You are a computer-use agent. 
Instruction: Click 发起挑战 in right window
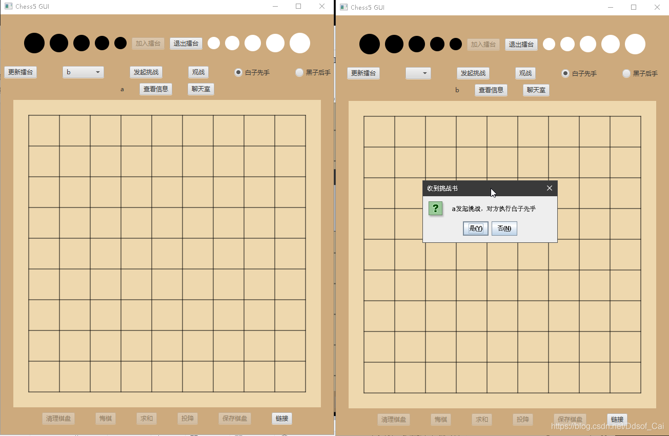(473, 73)
